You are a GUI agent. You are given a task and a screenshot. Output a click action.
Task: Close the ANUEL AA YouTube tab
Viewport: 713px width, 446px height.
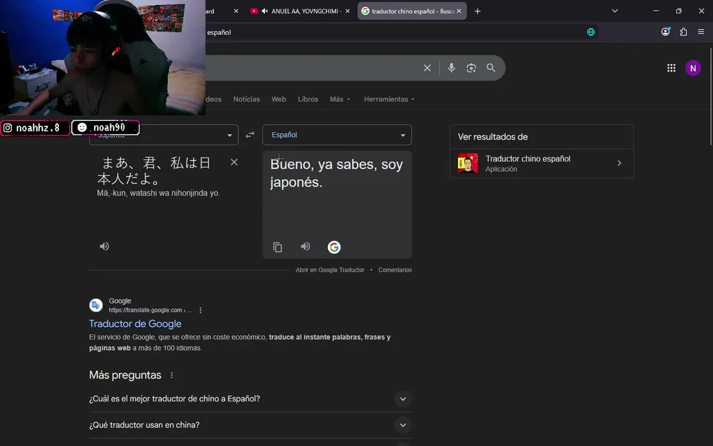(x=347, y=11)
